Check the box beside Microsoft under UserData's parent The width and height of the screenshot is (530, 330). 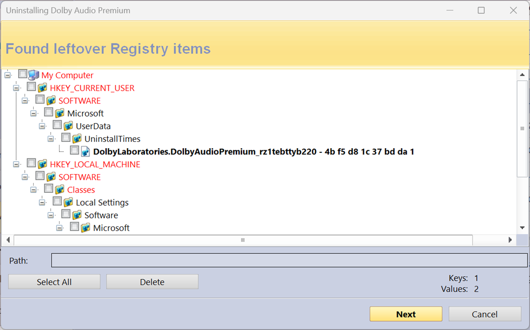coord(49,112)
